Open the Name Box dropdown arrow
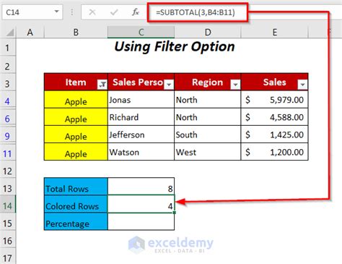Screen dimensions: 342x264 [56, 12]
